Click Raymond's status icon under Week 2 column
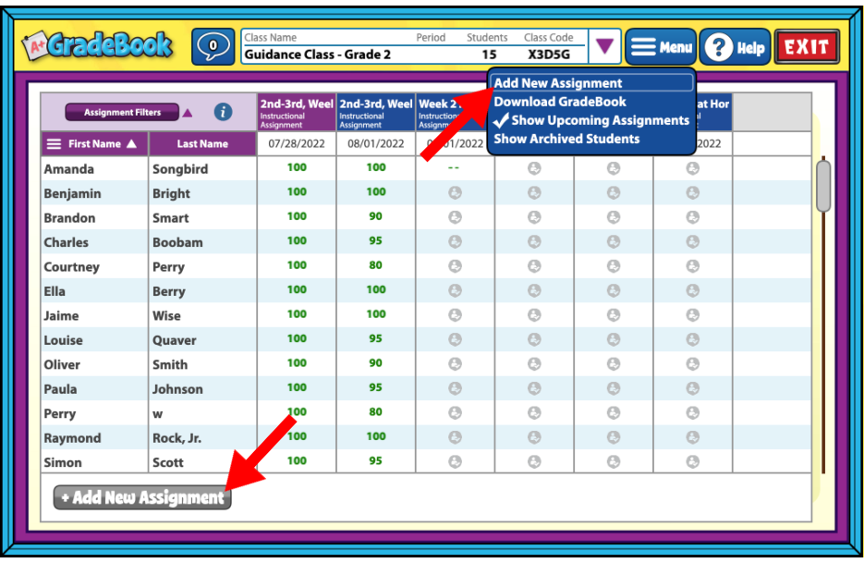The image size is (864, 563). pos(455,436)
